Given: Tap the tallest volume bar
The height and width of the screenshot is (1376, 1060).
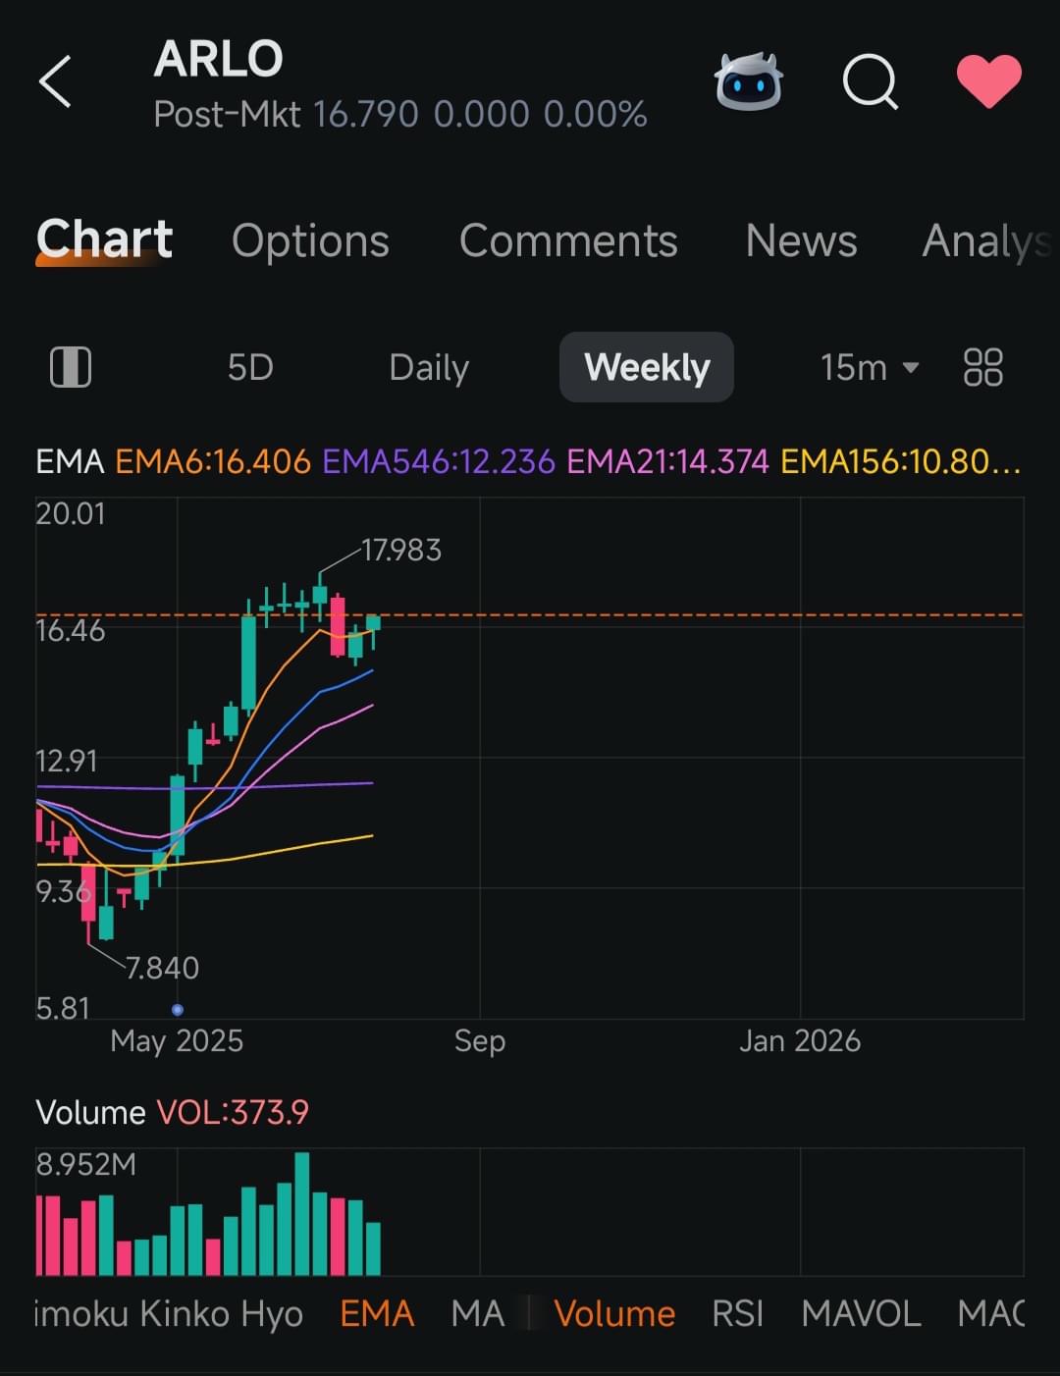Looking at the screenshot, I should 302,1214.
